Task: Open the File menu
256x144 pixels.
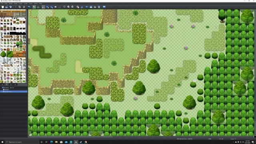Action: [2, 4]
